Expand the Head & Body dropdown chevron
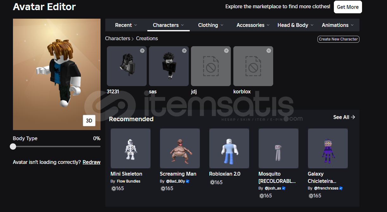Image resolution: width=387 pixels, height=212 pixels. pyautogui.click(x=312, y=25)
